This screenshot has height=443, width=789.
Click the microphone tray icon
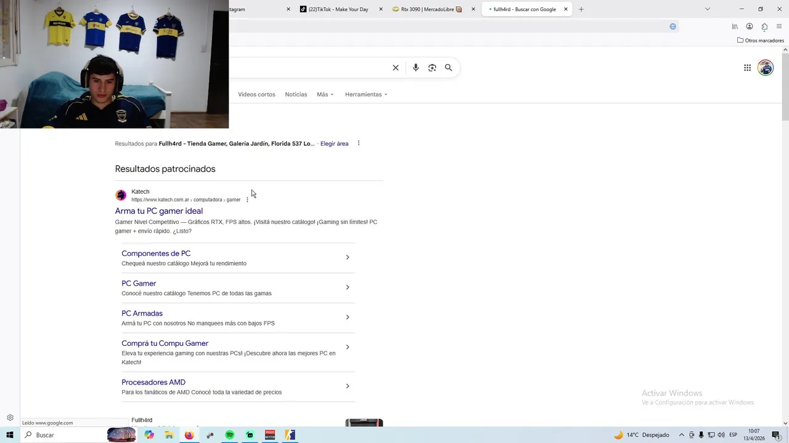click(701, 435)
